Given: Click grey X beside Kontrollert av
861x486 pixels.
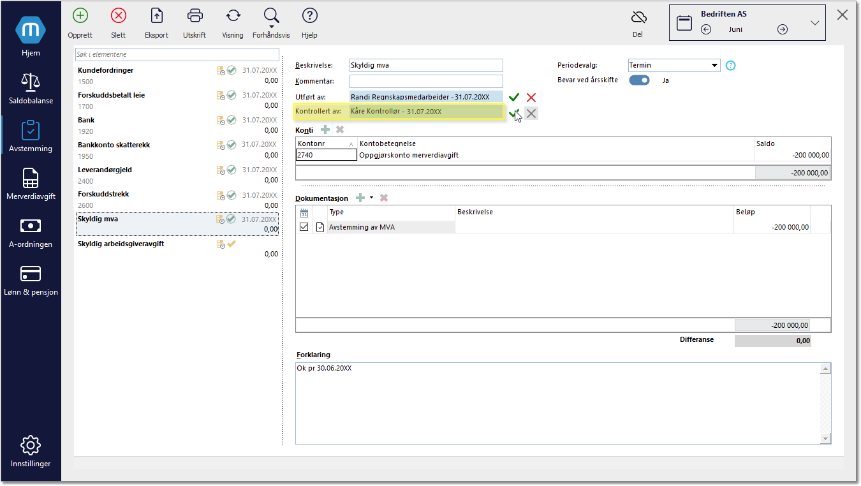Looking at the screenshot, I should click(x=531, y=113).
